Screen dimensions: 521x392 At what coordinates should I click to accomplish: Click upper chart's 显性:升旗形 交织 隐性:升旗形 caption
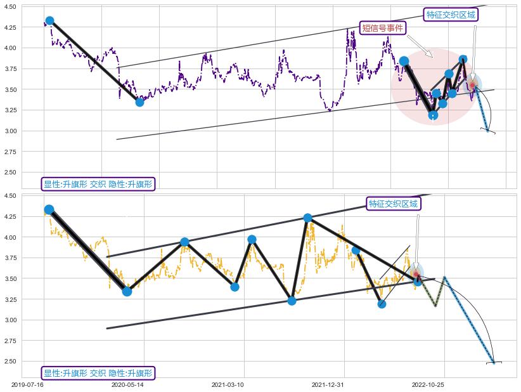98,185
